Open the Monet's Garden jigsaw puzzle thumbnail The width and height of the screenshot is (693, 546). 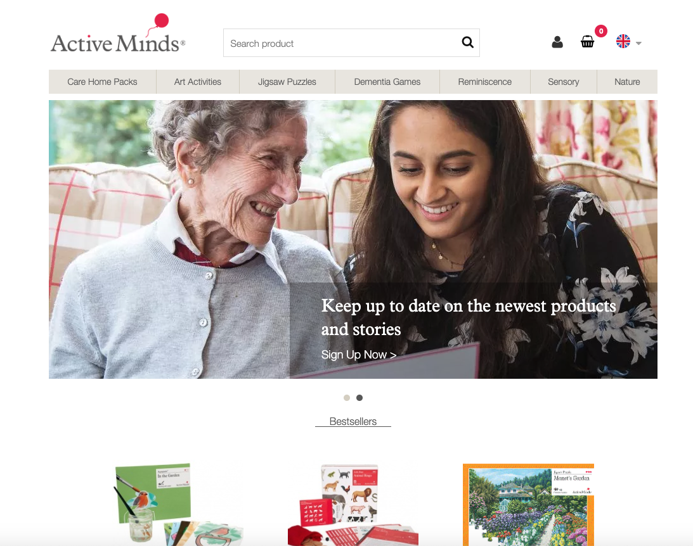528,504
